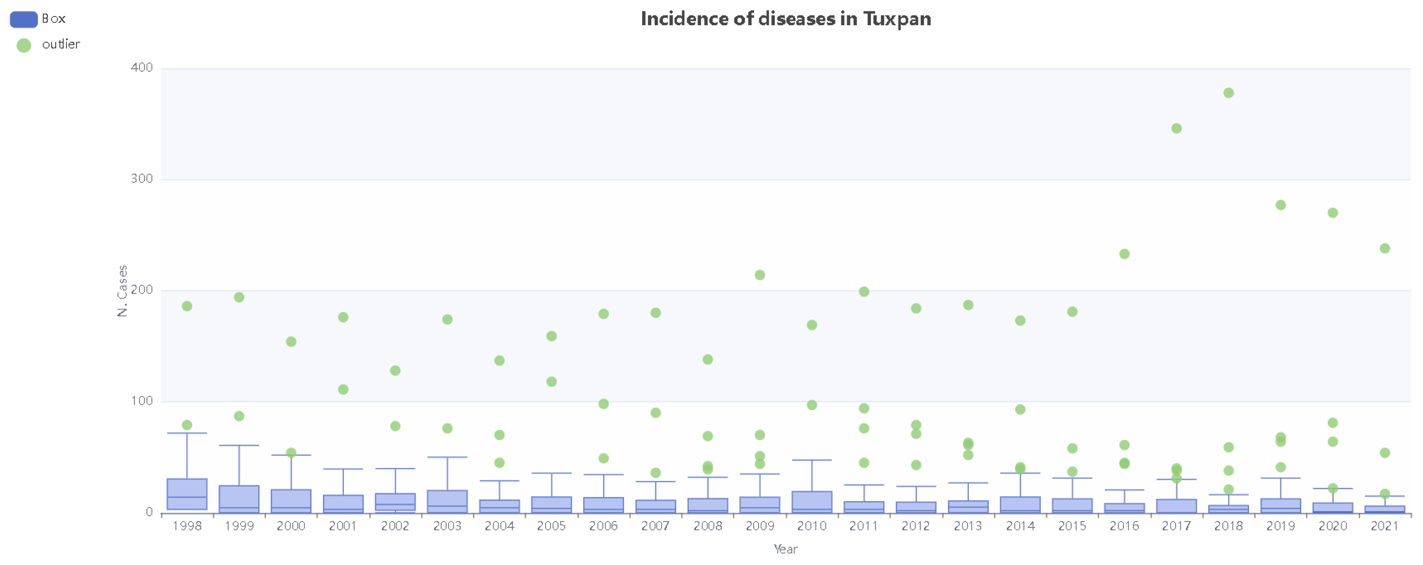Click the 2011 outlier near 200 cases
The width and height of the screenshot is (1423, 565).
pos(864,292)
